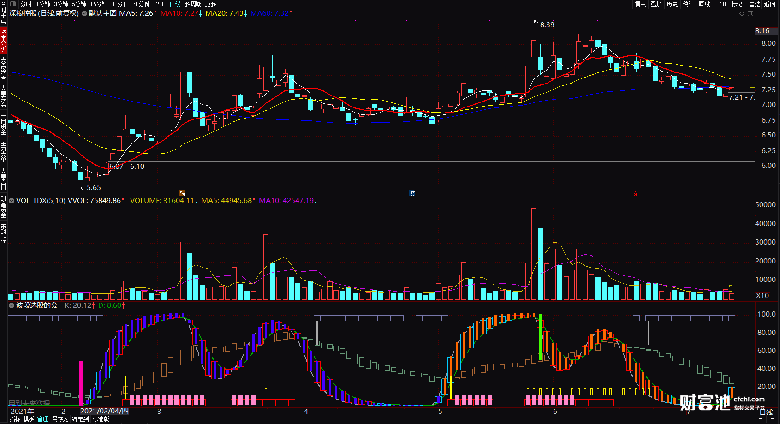
Task: Switch to 2H period
Action: pos(160,4)
